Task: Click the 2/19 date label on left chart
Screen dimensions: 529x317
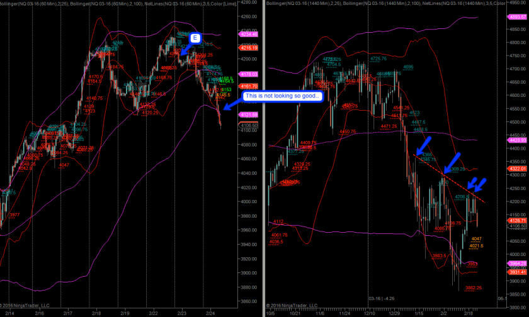Action: (125, 313)
